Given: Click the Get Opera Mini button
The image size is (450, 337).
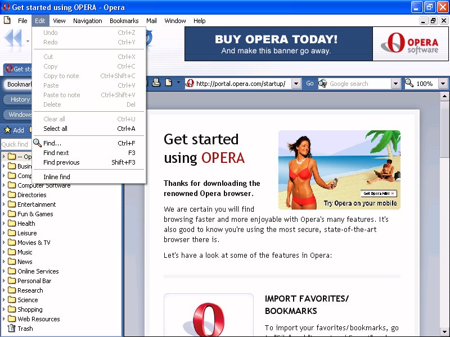Looking at the screenshot, I should [x=379, y=193].
